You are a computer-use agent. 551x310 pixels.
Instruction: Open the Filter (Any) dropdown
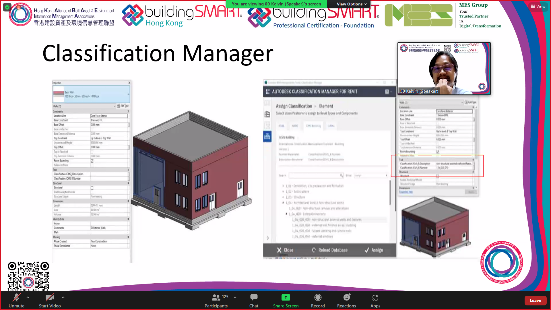pos(371,175)
